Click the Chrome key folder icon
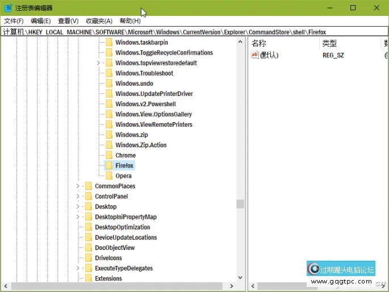The height and width of the screenshot is (292, 389). 109,155
